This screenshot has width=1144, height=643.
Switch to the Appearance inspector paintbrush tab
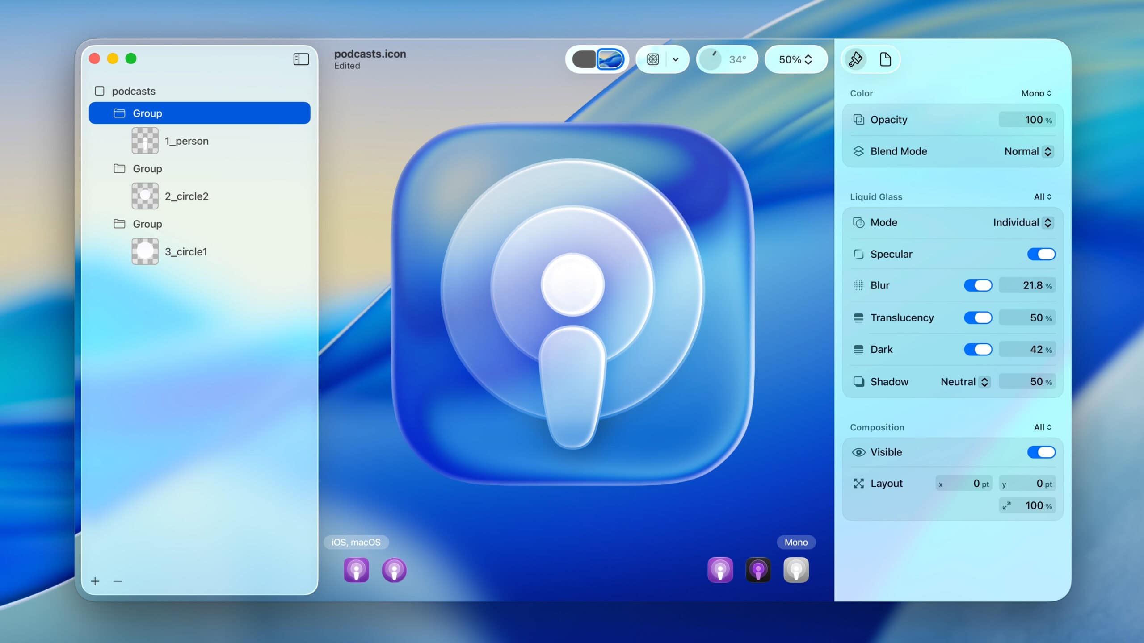tap(855, 59)
